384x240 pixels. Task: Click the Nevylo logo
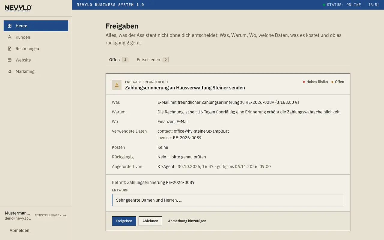tap(18, 8)
